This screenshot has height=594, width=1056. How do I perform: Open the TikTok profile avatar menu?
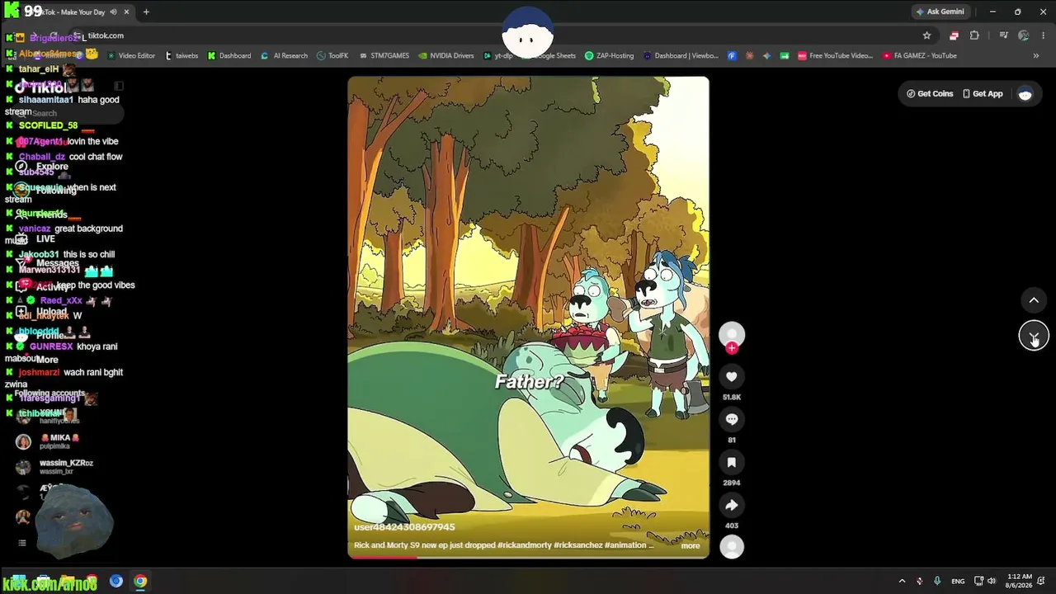pyautogui.click(x=1025, y=94)
